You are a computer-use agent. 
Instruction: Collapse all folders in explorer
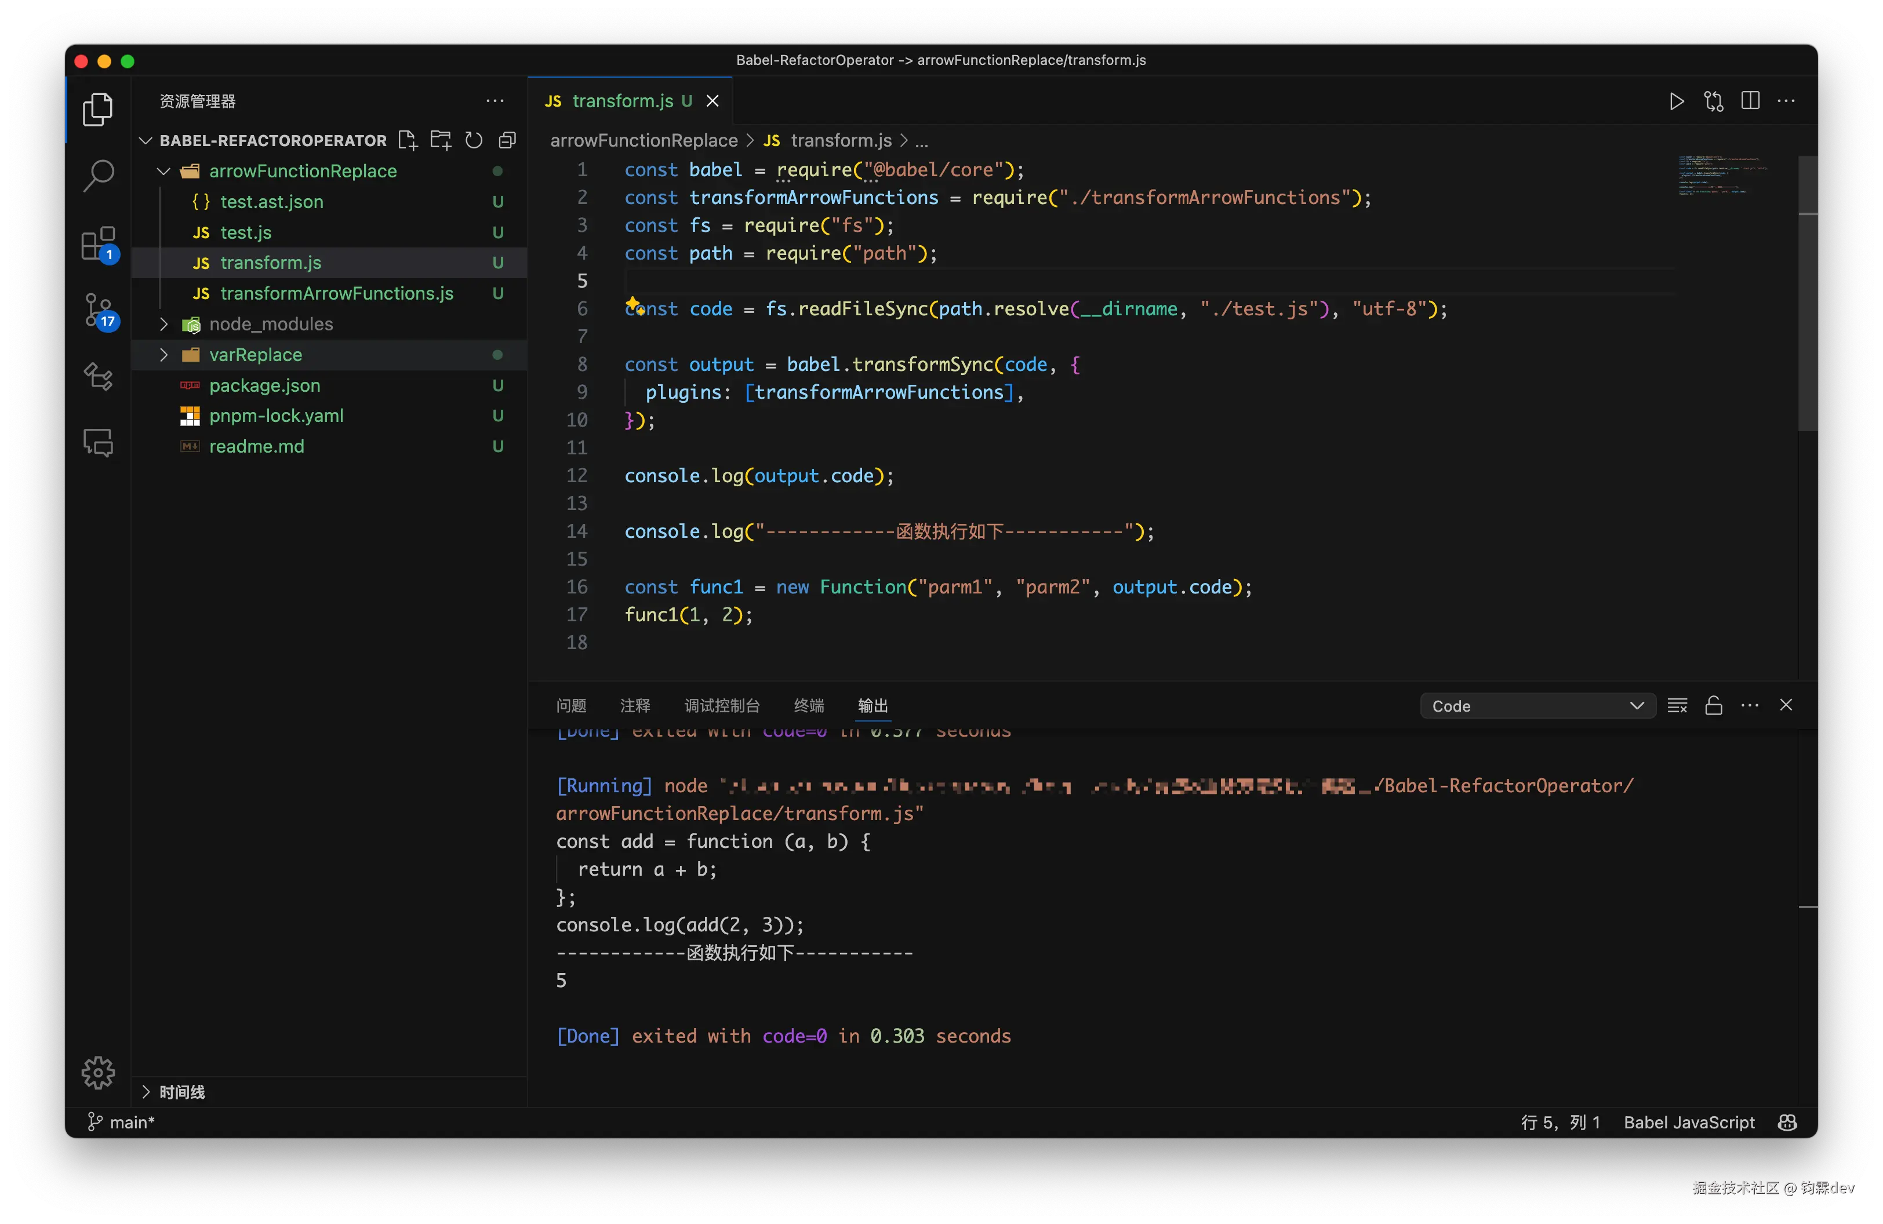coord(507,141)
